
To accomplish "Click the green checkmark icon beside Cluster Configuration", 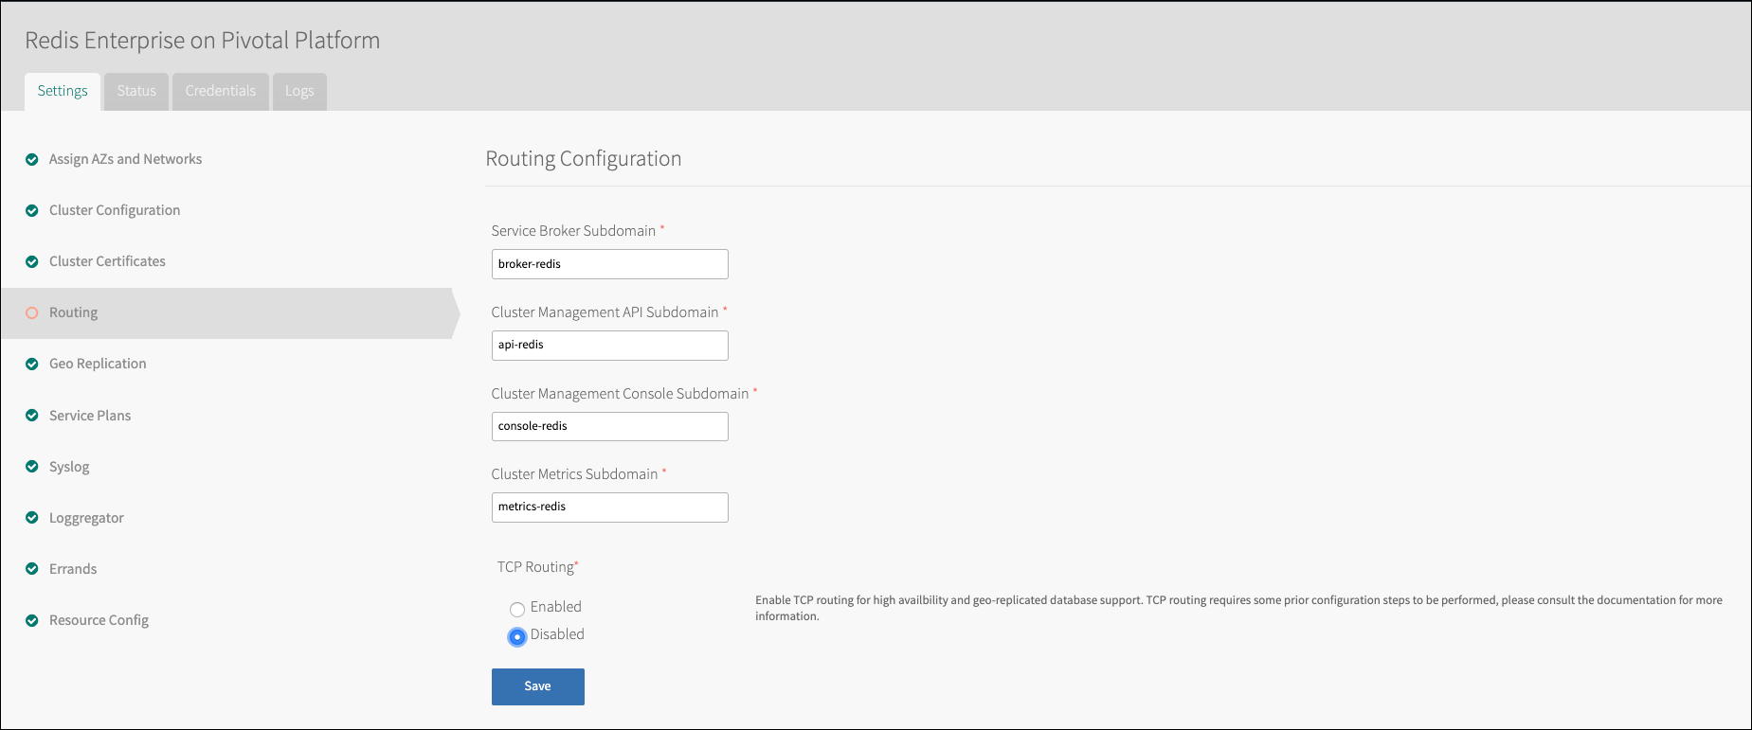I will point(32,211).
